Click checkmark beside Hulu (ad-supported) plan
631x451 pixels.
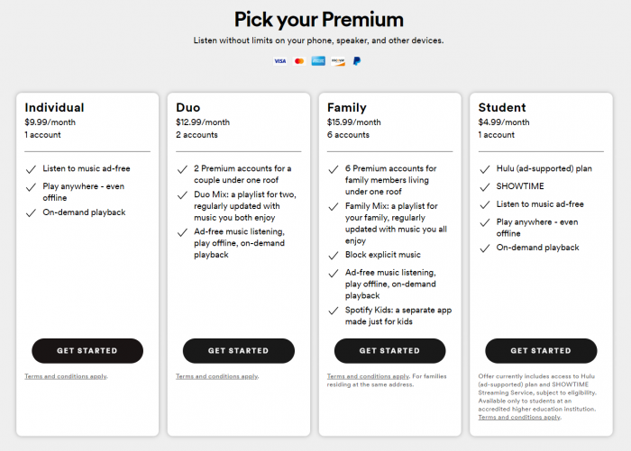point(485,169)
